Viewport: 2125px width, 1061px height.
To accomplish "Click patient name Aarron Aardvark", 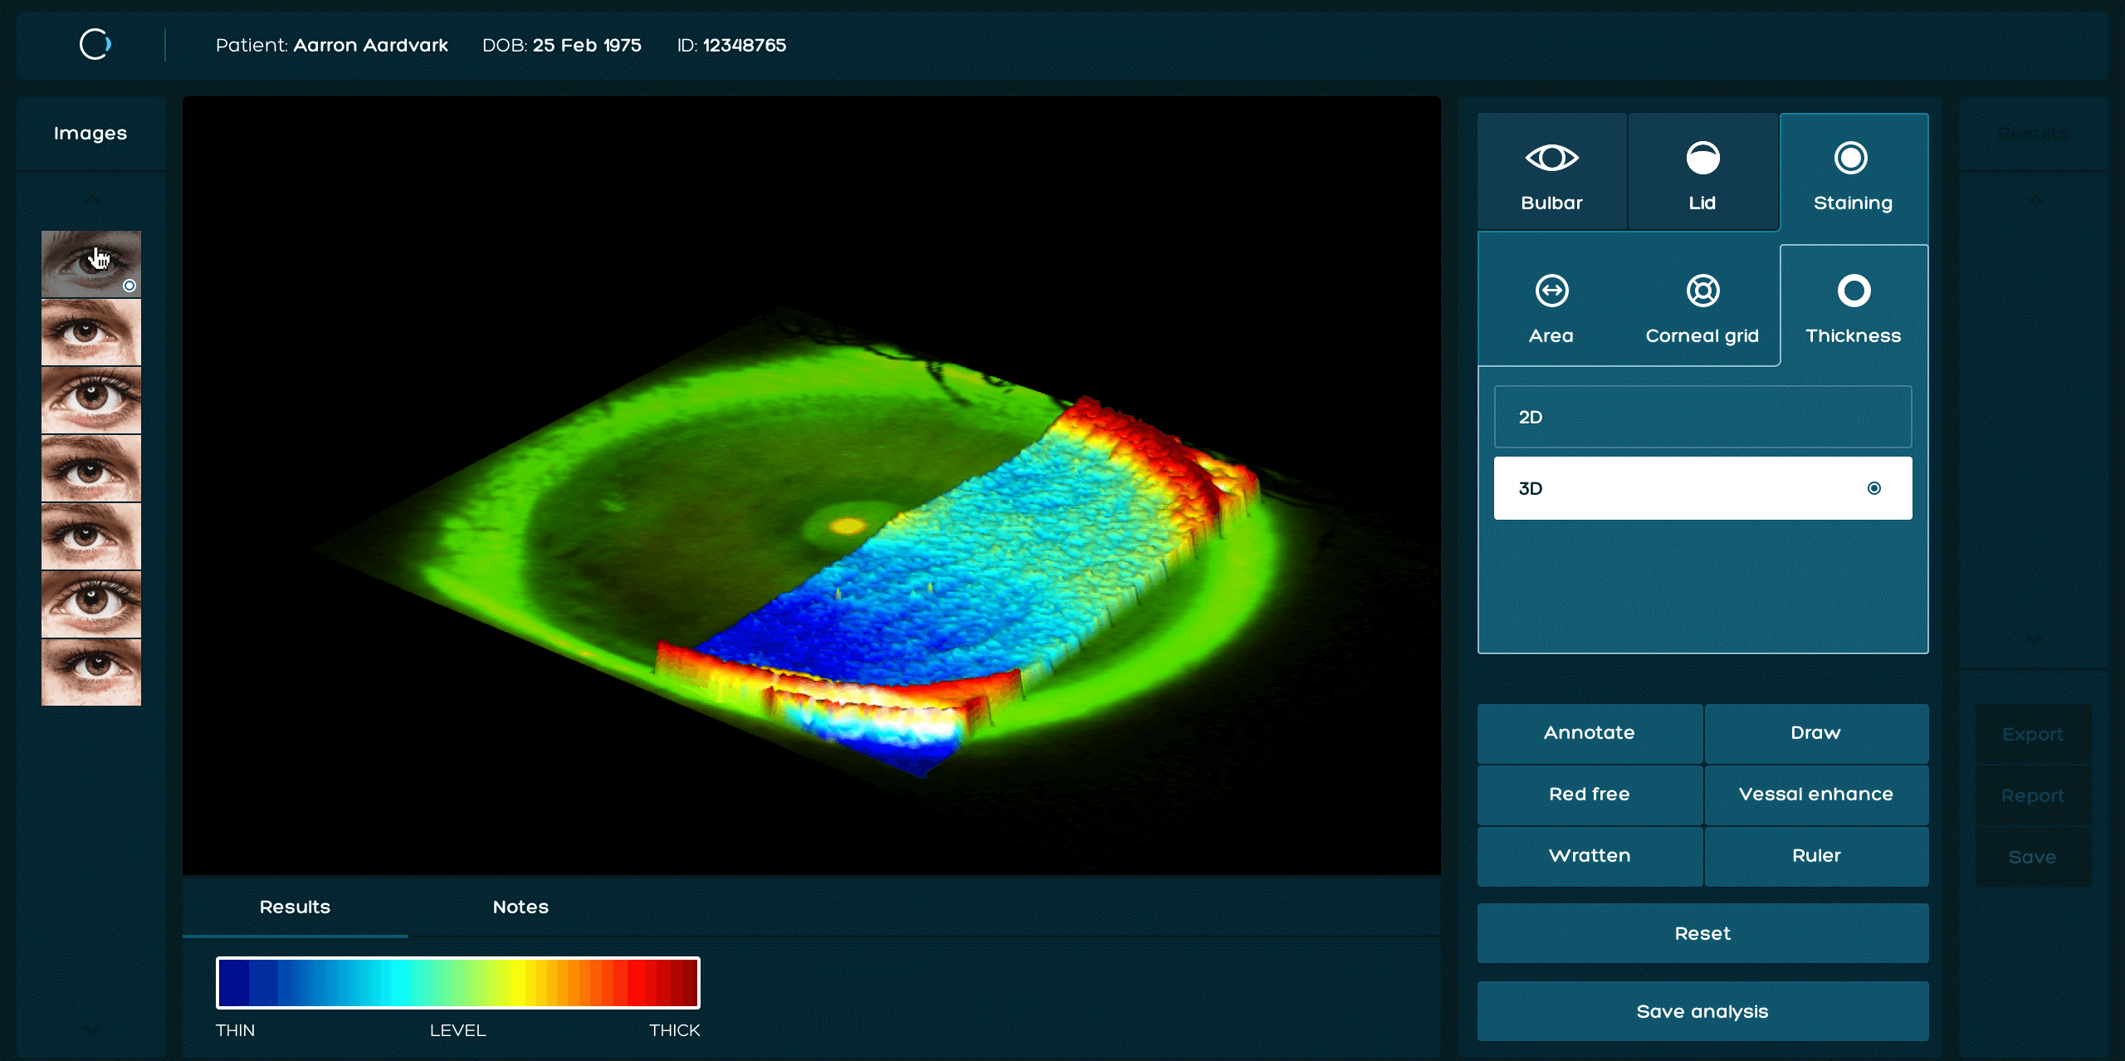I will pyautogui.click(x=370, y=45).
